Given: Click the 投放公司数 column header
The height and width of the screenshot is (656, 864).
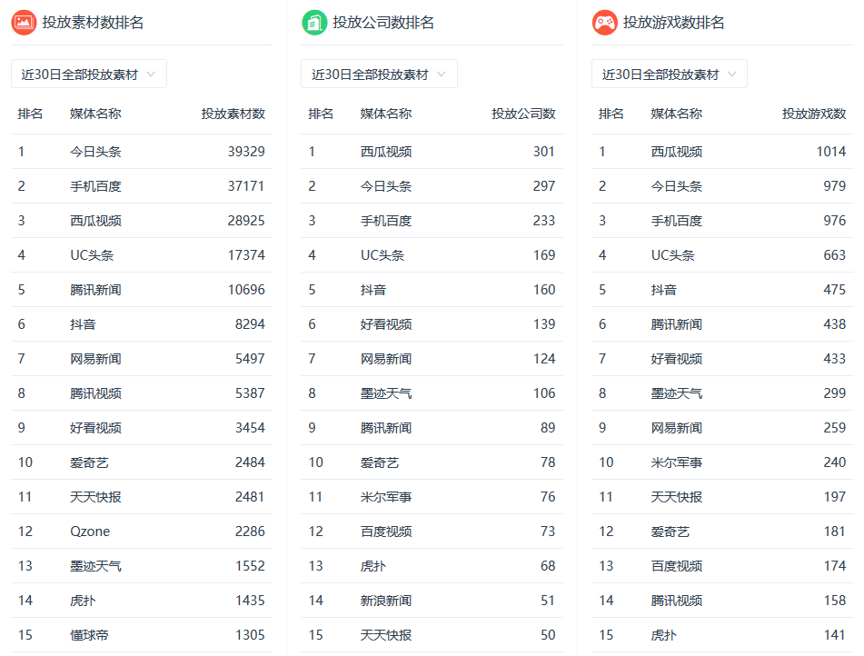Looking at the screenshot, I should click(523, 114).
